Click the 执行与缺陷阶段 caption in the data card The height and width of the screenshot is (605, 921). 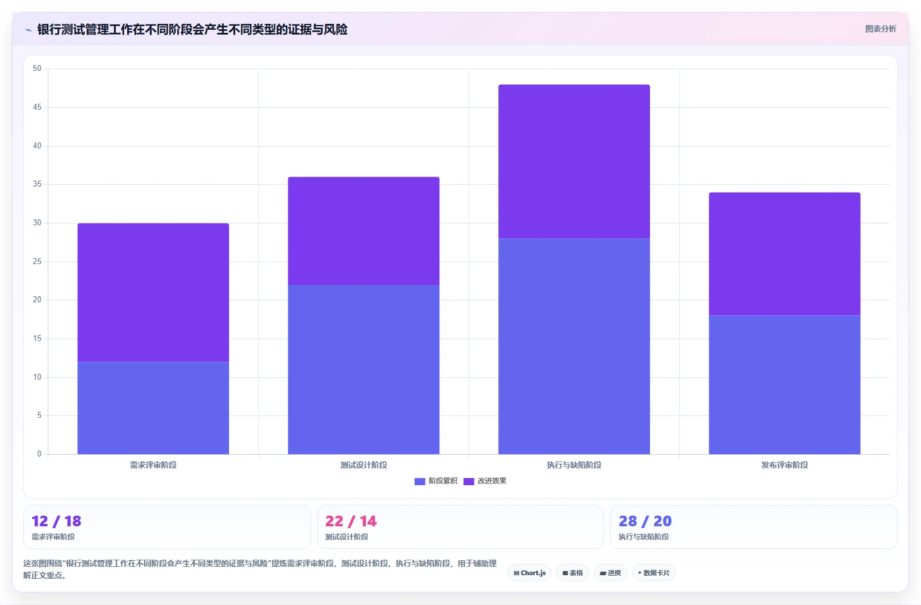(x=643, y=537)
